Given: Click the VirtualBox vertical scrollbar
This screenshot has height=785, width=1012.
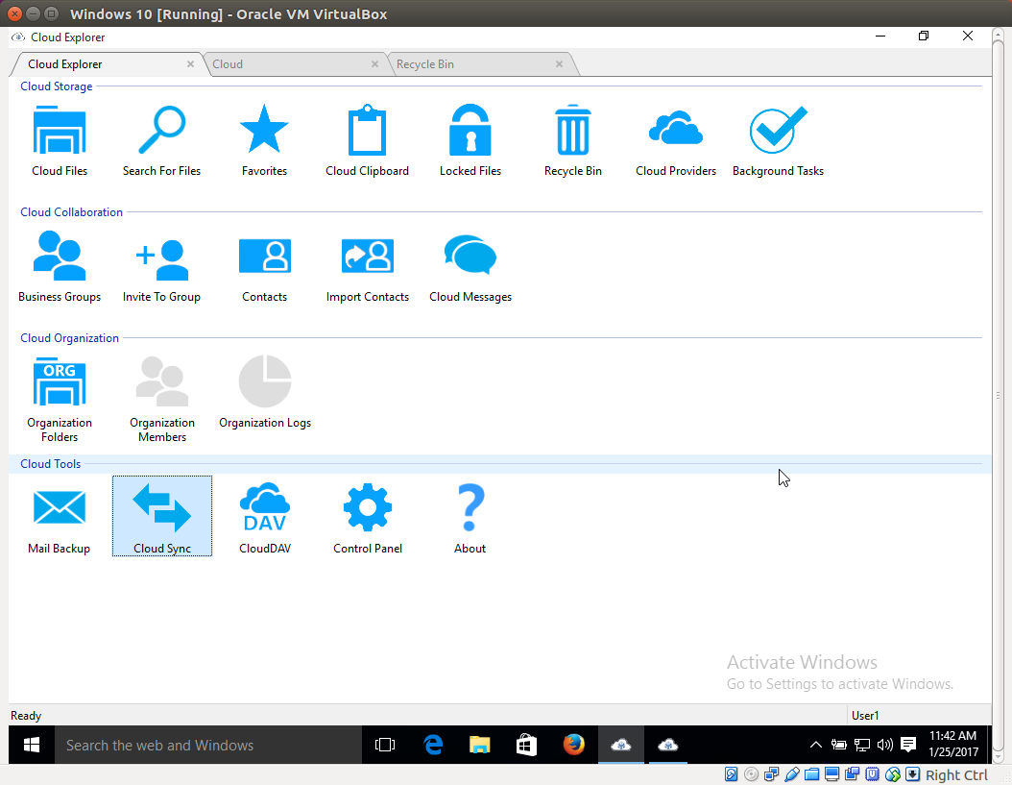Looking at the screenshot, I should [x=999, y=396].
